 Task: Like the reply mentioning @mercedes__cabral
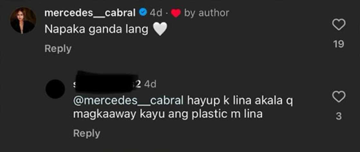pyautogui.click(x=339, y=97)
